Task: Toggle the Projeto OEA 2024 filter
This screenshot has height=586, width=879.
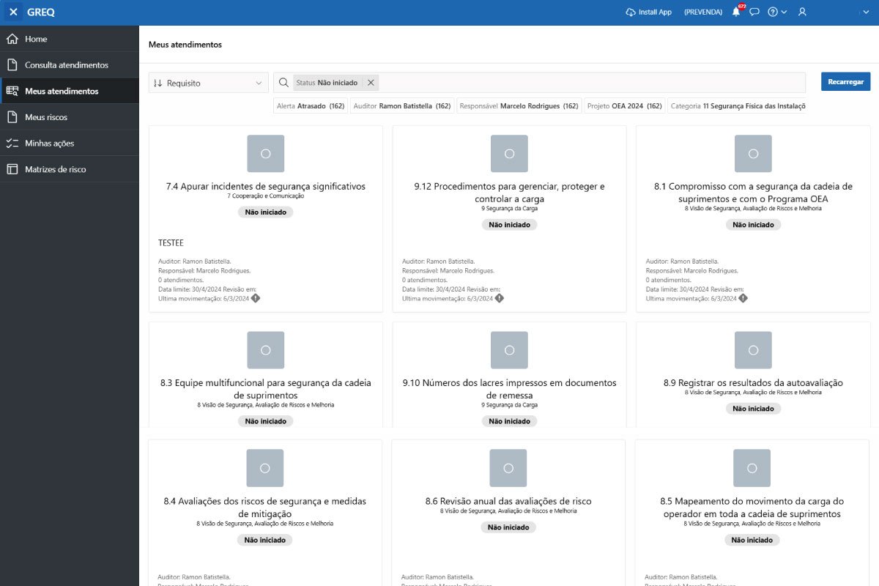Action: 624,106
